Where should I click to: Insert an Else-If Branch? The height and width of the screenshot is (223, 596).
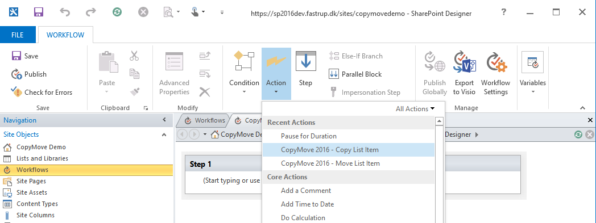(356, 56)
